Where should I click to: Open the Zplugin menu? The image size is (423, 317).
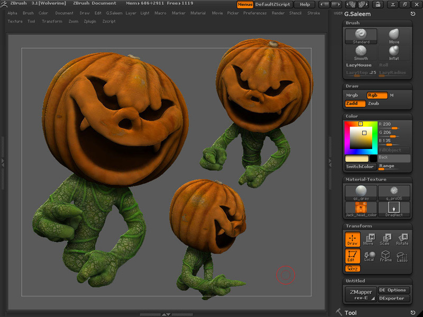pyautogui.click(x=90, y=21)
